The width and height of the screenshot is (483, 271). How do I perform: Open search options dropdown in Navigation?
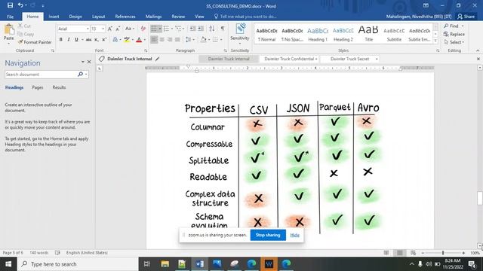pyautogui.click(x=86, y=74)
